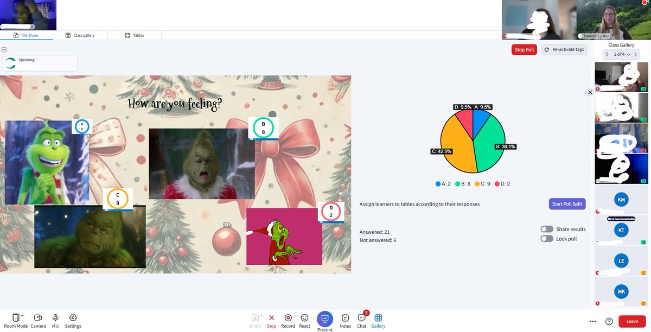The height and width of the screenshot is (332, 651).
Task: Toggle Lock poll switch
Action: click(547, 239)
